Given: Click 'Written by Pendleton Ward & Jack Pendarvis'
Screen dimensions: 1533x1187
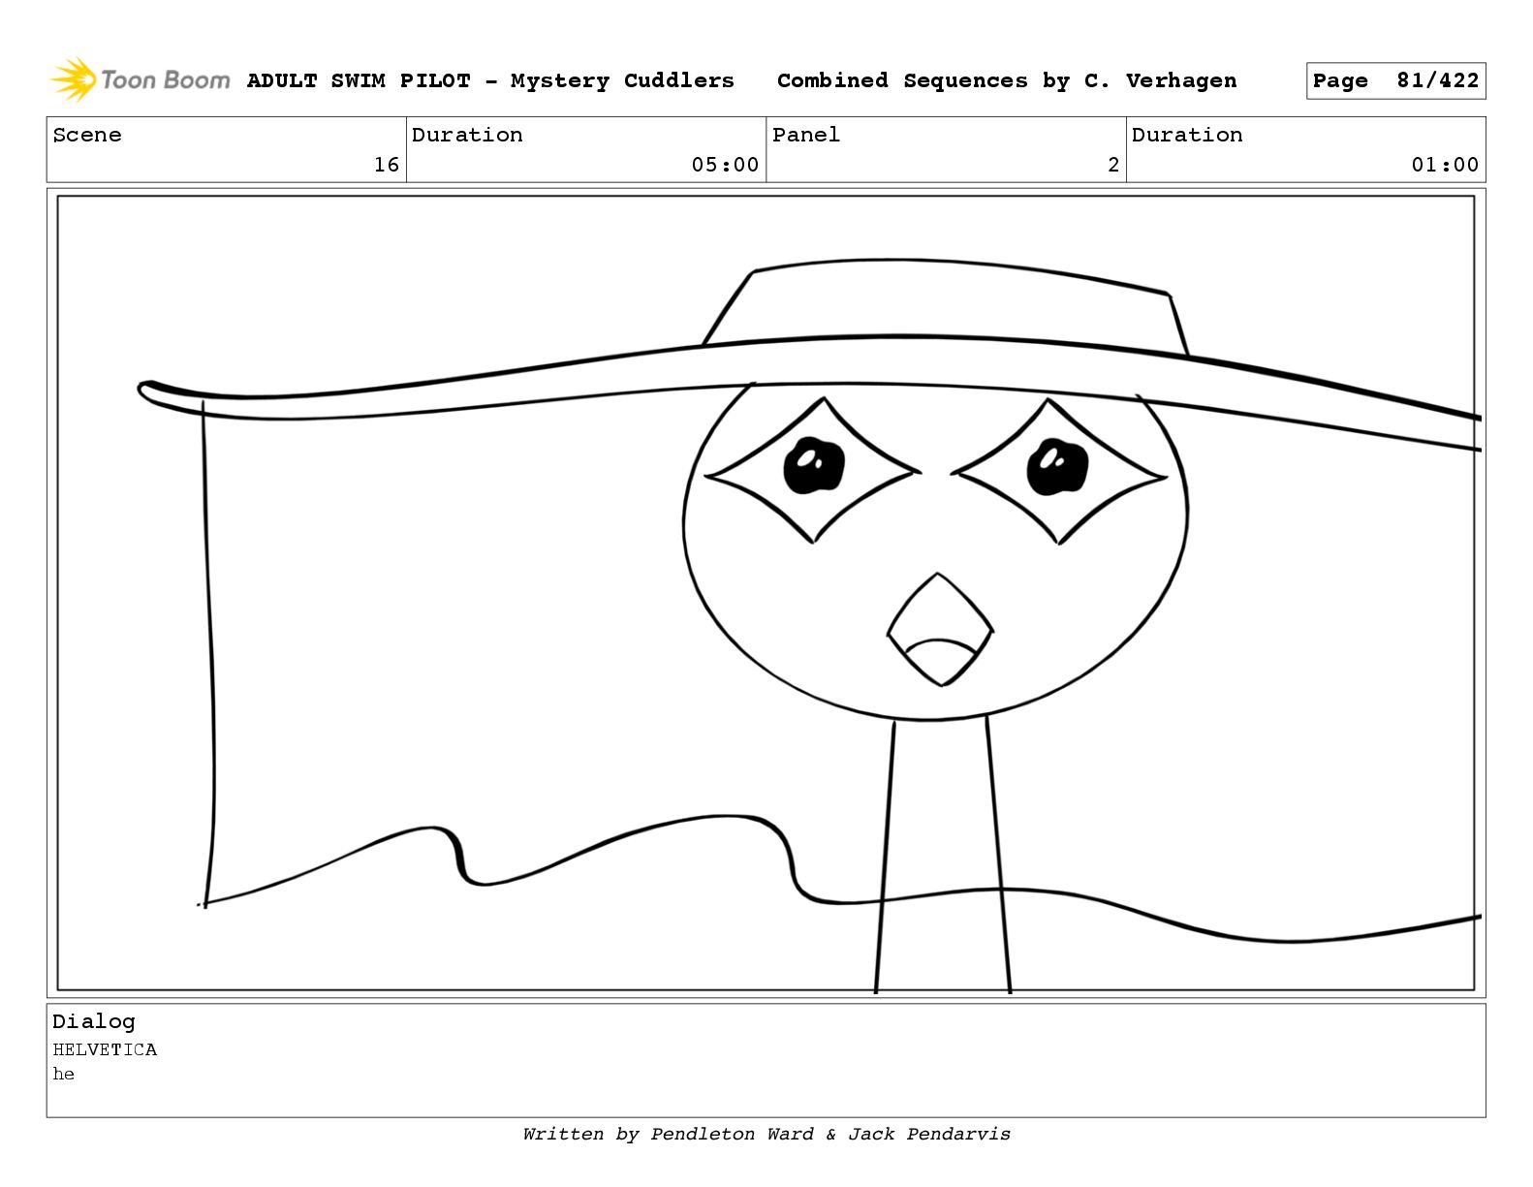Looking at the screenshot, I should 766,1134.
